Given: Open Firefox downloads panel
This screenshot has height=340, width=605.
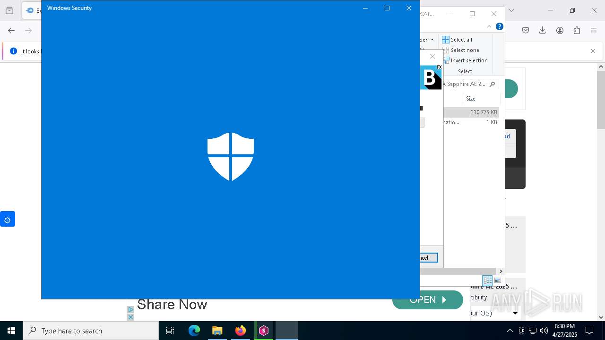Looking at the screenshot, I should coord(543,30).
